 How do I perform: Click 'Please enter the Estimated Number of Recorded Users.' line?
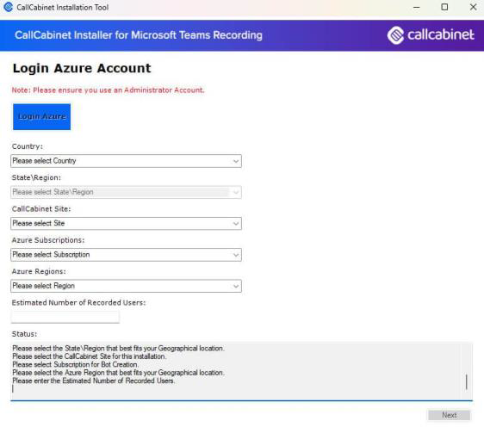(94, 381)
